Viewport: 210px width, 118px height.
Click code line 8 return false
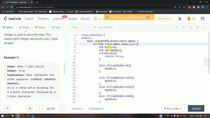(x=114, y=56)
